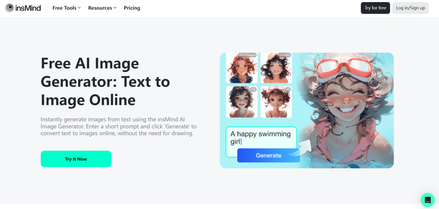Click the 3D label badge

[x=288, y=89]
